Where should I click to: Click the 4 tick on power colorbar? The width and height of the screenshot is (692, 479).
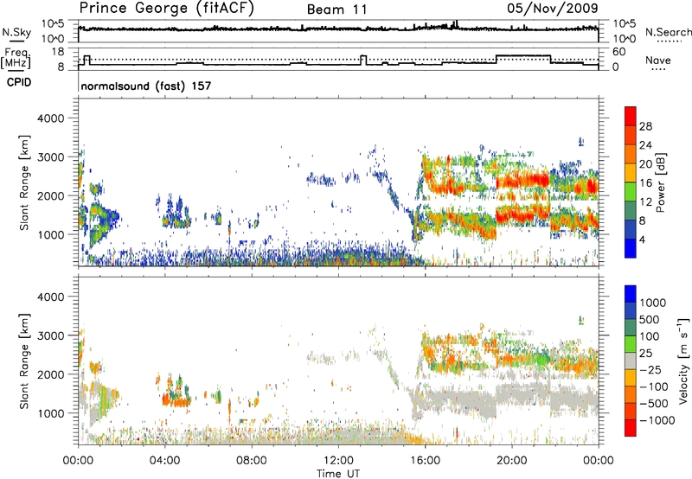[x=642, y=239]
